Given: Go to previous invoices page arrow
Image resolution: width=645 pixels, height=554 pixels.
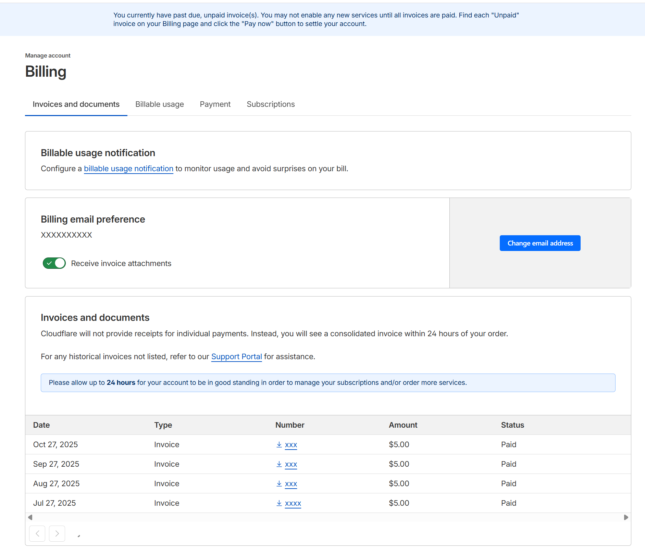Looking at the screenshot, I should coord(37,533).
